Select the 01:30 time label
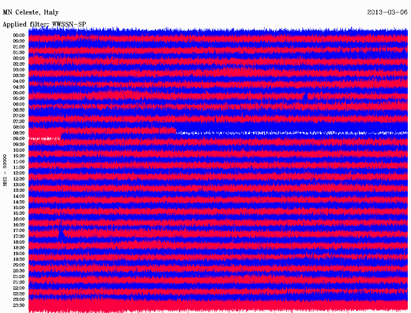The image size is (411, 313). (x=19, y=53)
